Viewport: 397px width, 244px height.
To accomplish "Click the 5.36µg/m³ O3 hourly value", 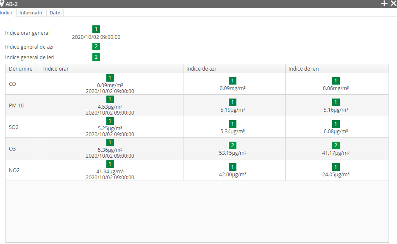I will tap(110, 150).
